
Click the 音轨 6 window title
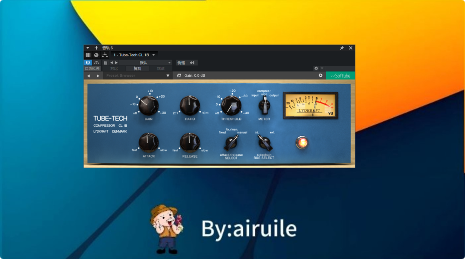pos(107,48)
